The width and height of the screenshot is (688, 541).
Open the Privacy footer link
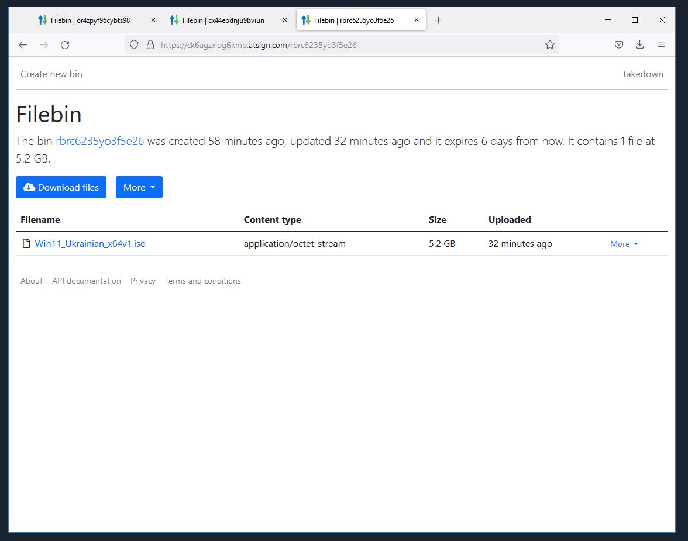pos(143,281)
